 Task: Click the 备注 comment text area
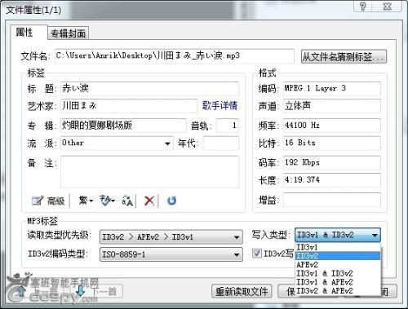point(150,172)
